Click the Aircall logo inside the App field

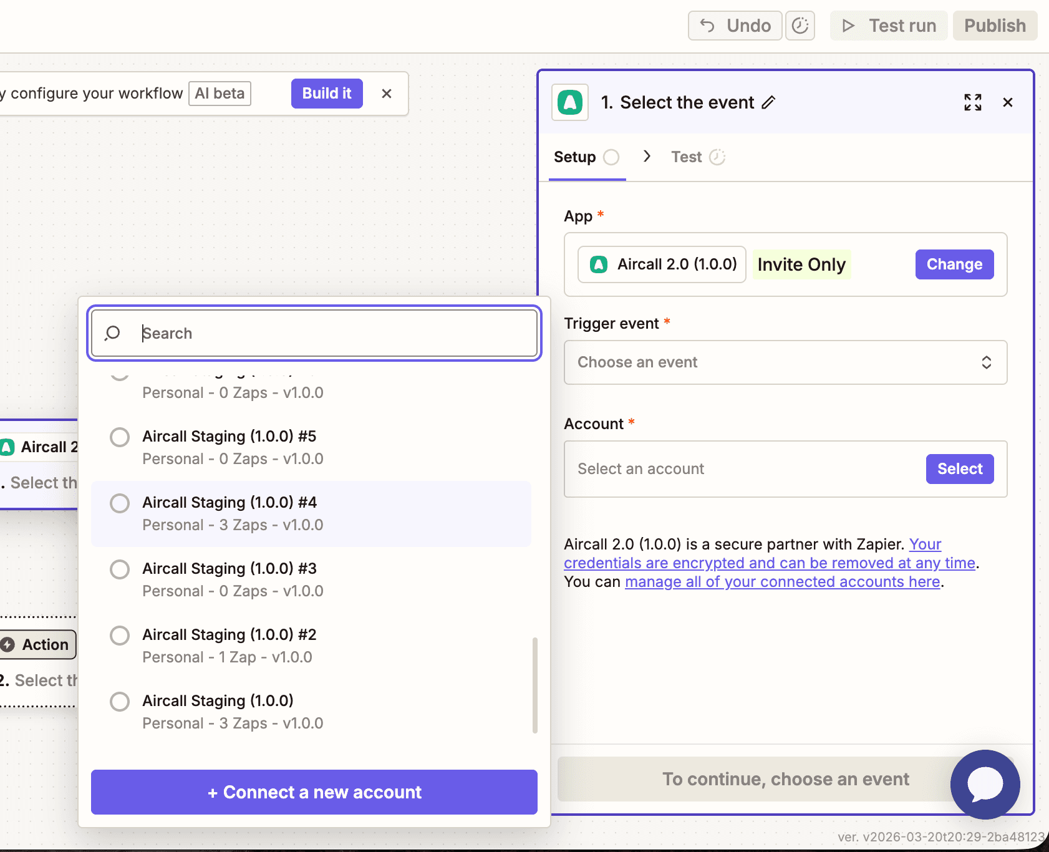598,264
